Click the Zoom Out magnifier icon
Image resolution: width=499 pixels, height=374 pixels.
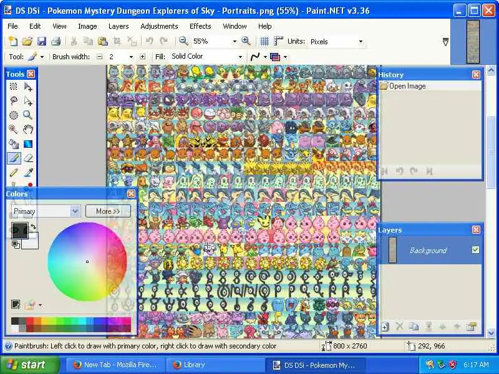click(183, 41)
